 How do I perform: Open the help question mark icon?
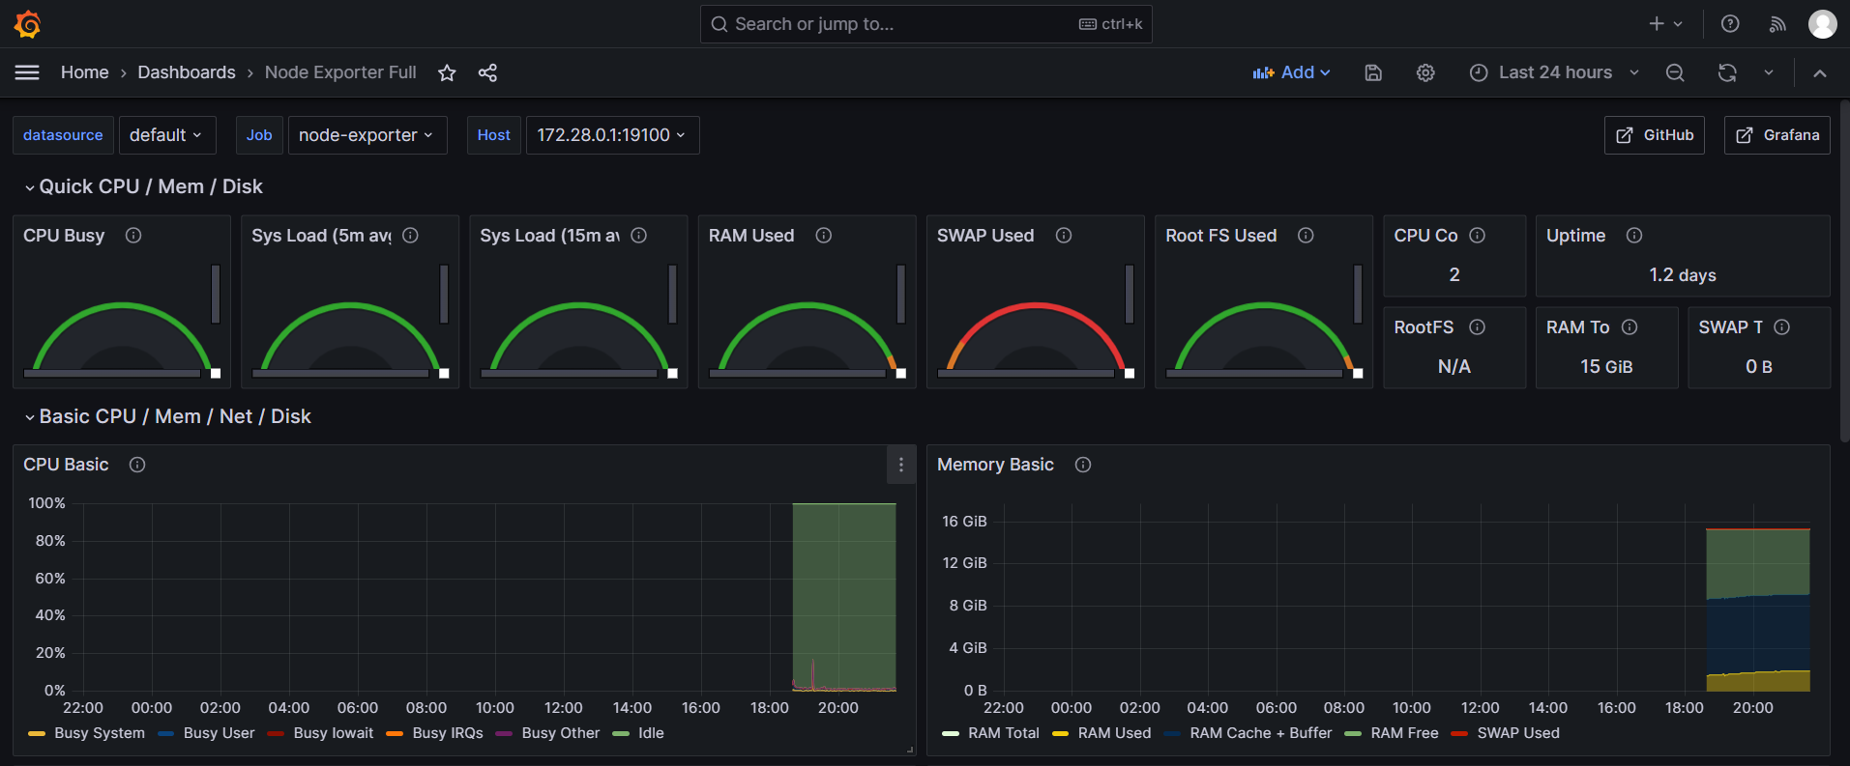[x=1730, y=24]
